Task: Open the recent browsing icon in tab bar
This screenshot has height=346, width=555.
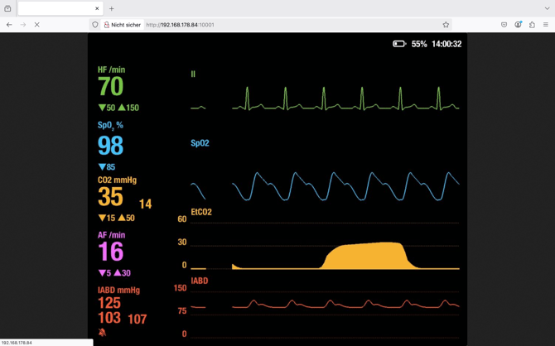Action: 7,8
